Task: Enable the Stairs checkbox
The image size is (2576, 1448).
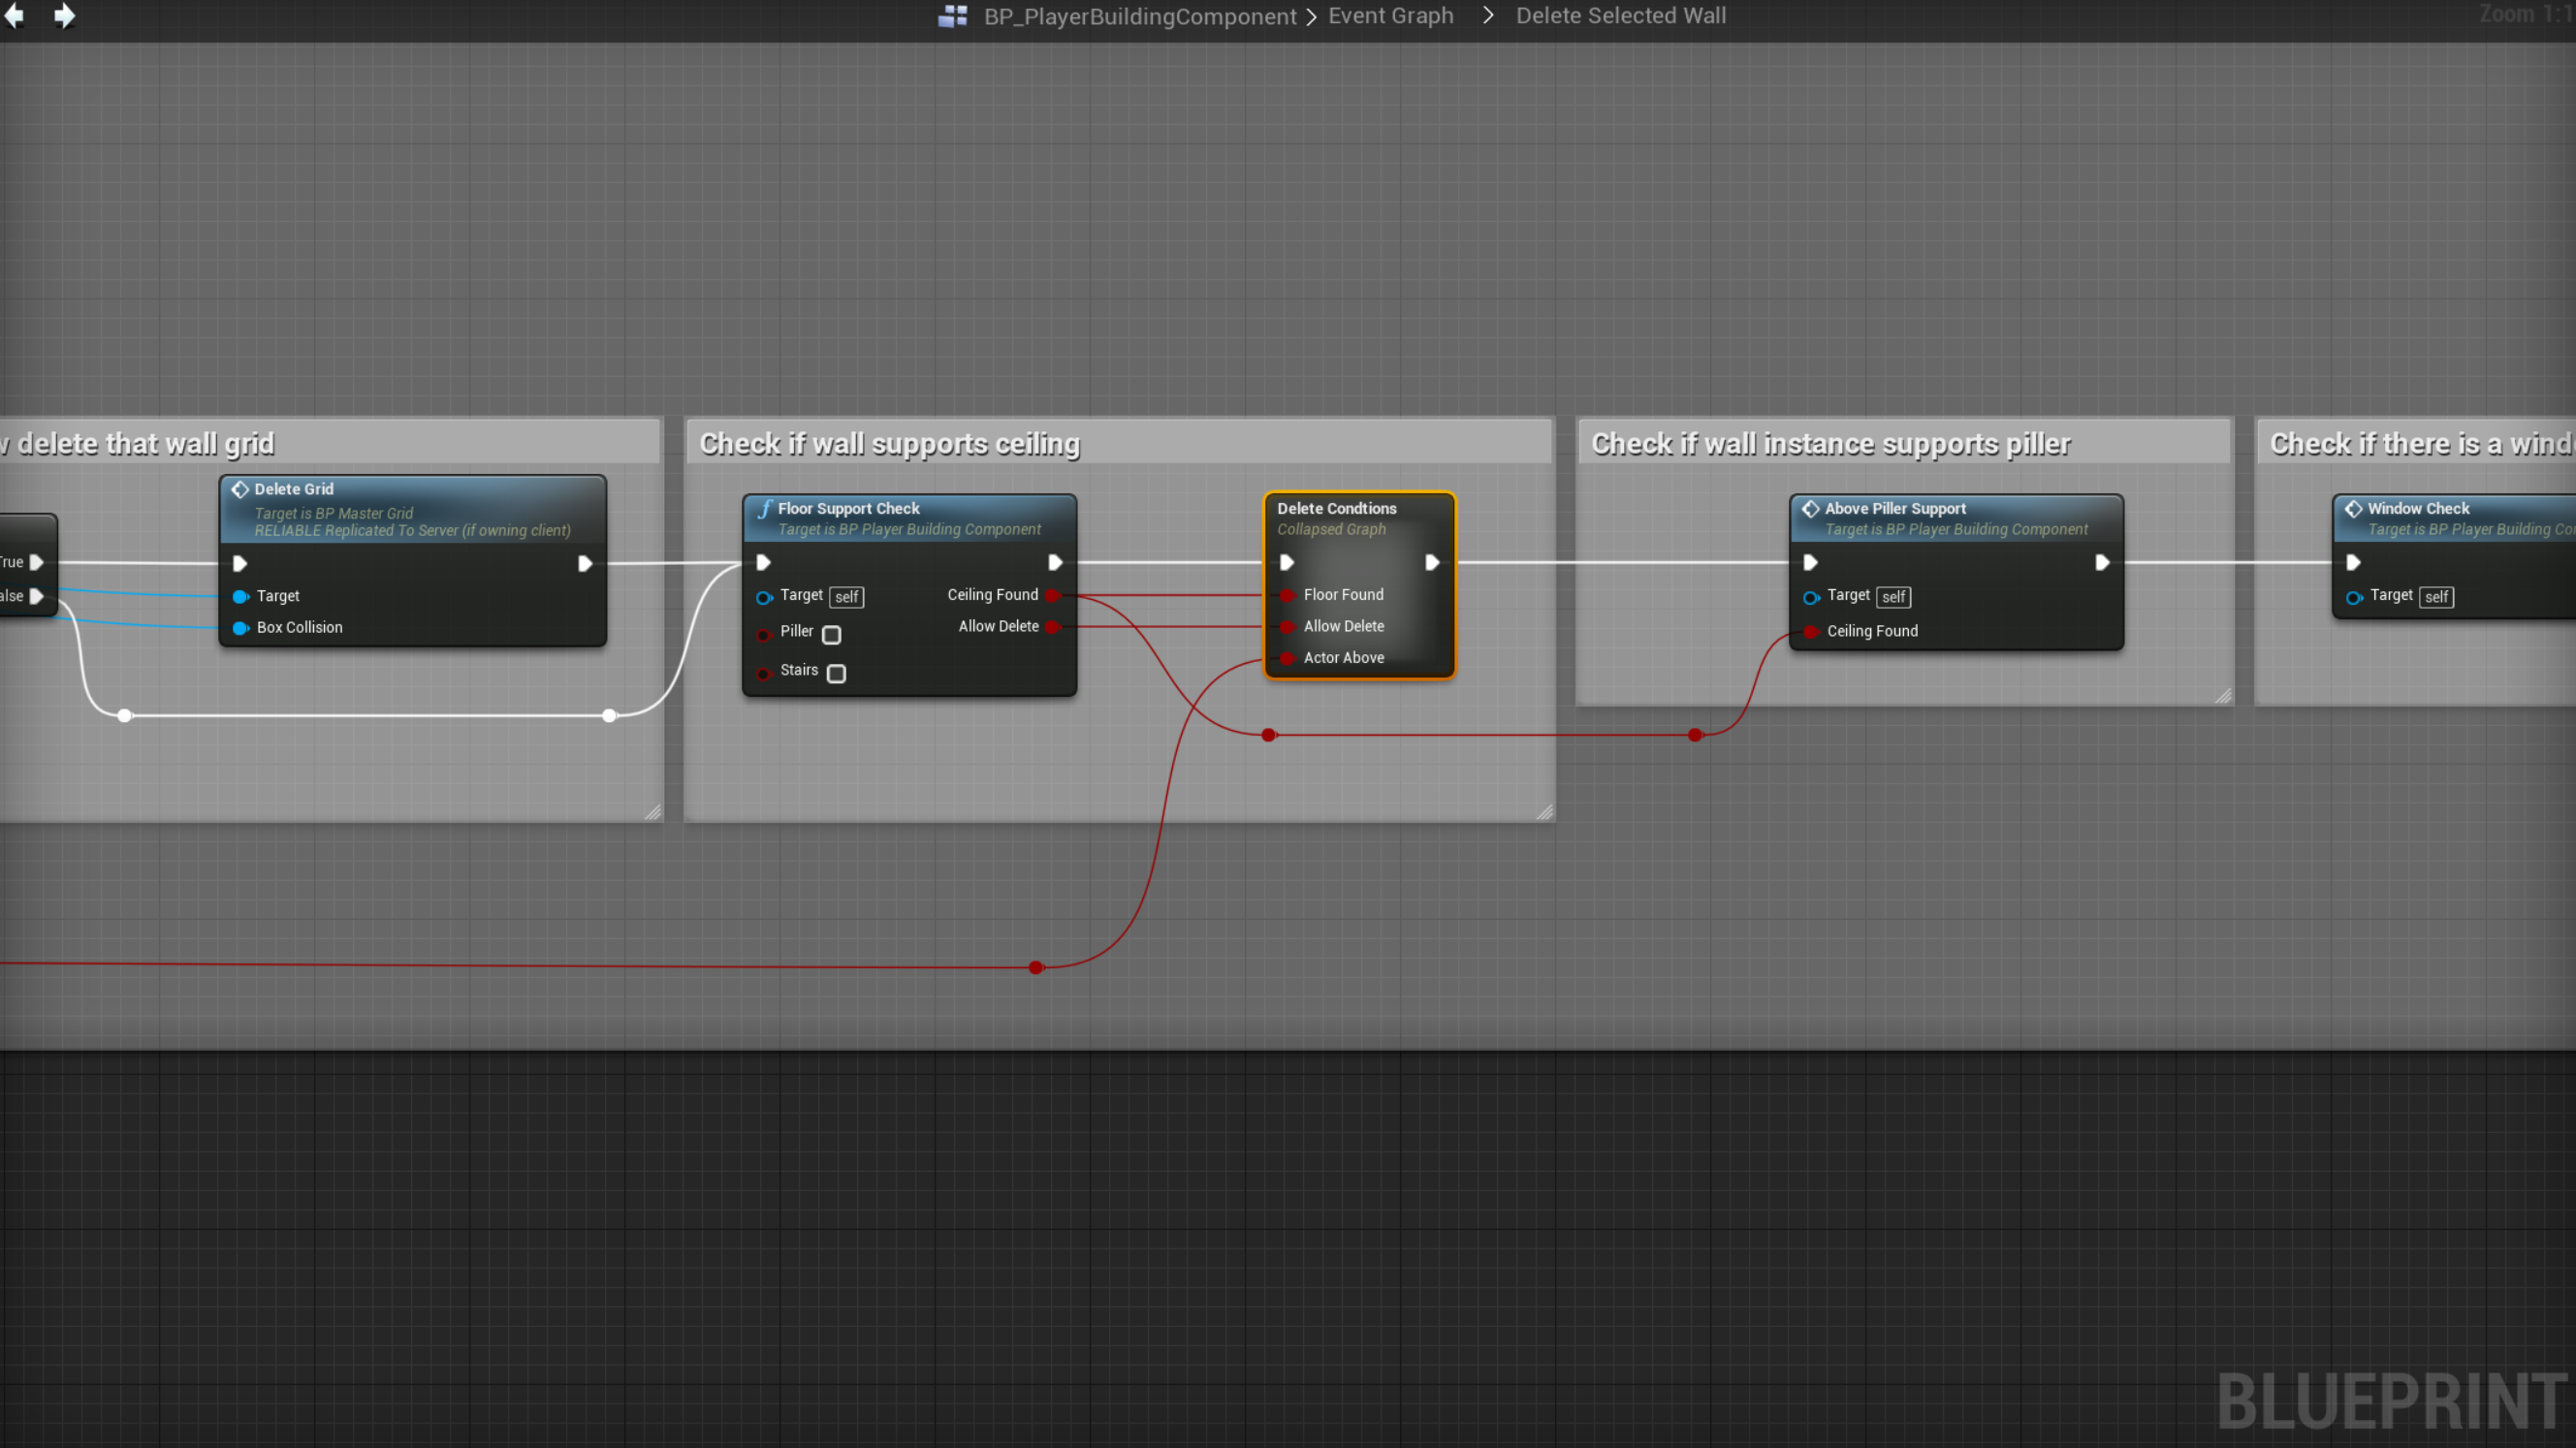Action: (836, 674)
